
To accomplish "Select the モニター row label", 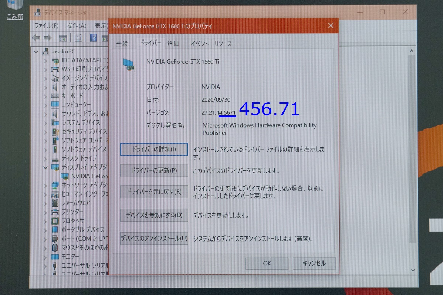I will click(x=70, y=256).
